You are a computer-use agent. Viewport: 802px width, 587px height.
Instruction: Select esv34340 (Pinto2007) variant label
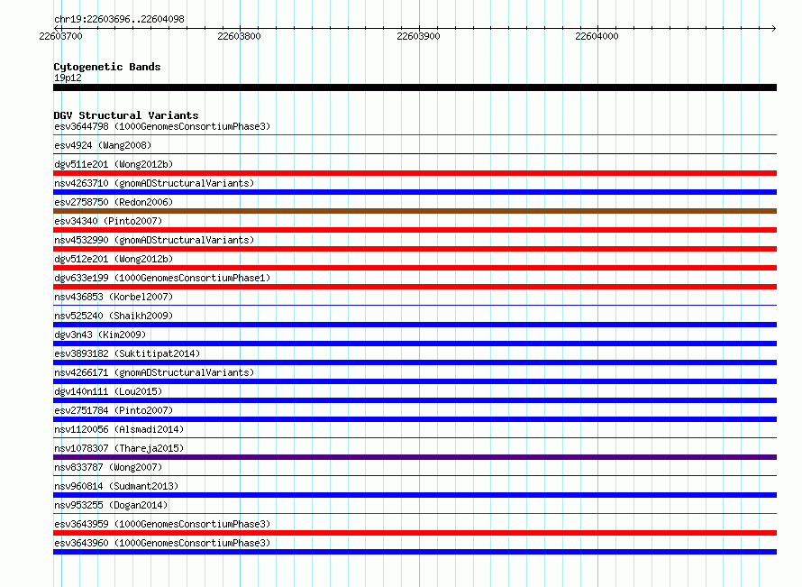108,221
